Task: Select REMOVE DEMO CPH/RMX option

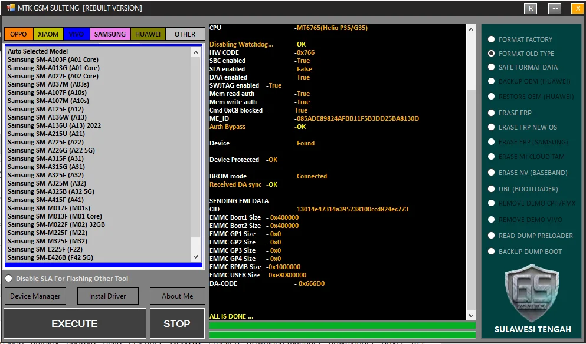Action: click(532, 203)
